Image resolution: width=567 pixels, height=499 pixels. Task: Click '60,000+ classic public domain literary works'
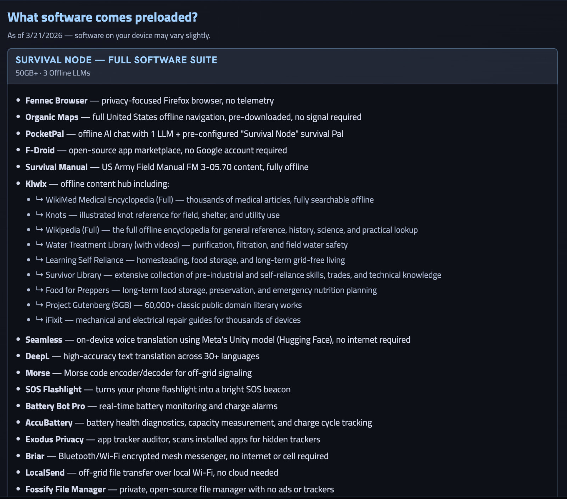coord(223,305)
